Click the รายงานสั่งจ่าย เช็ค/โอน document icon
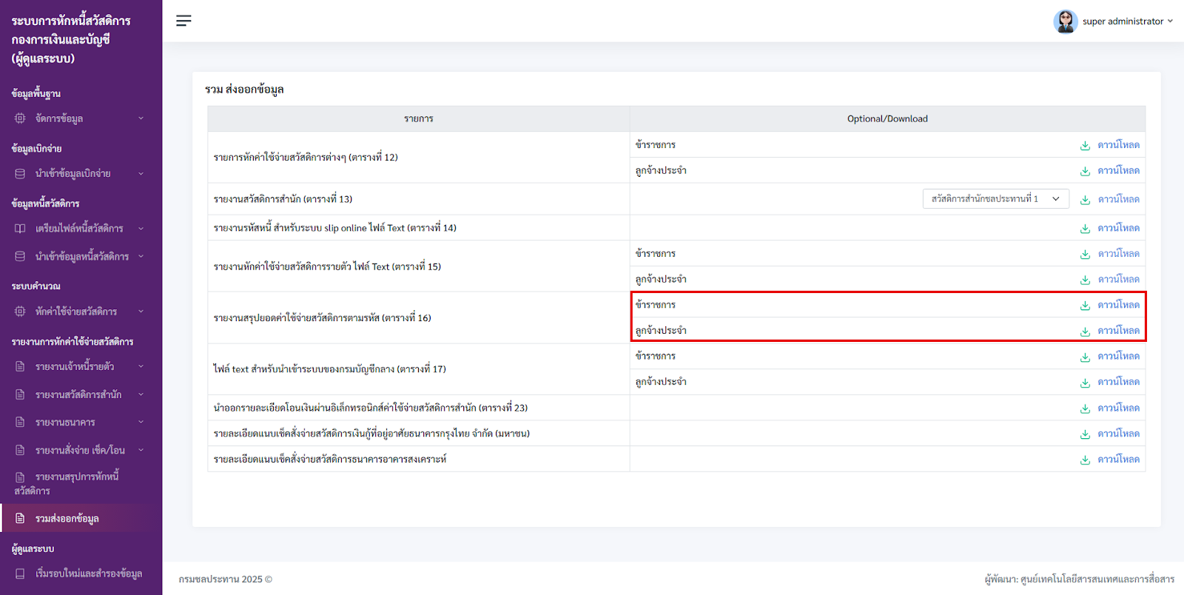Viewport: 1184px width, 595px height. (20, 450)
